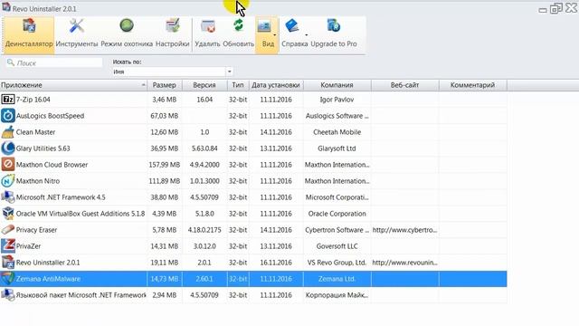Click the http://www.revounin... website cell

(404, 262)
